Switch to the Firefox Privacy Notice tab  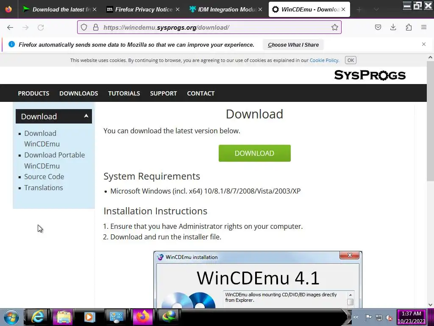click(143, 9)
